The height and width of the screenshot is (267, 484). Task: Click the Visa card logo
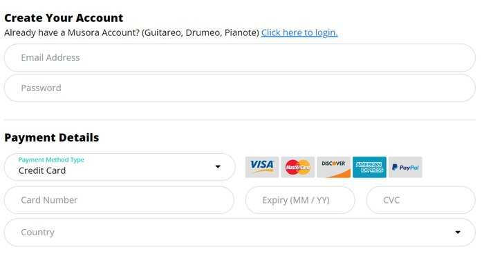pos(262,167)
